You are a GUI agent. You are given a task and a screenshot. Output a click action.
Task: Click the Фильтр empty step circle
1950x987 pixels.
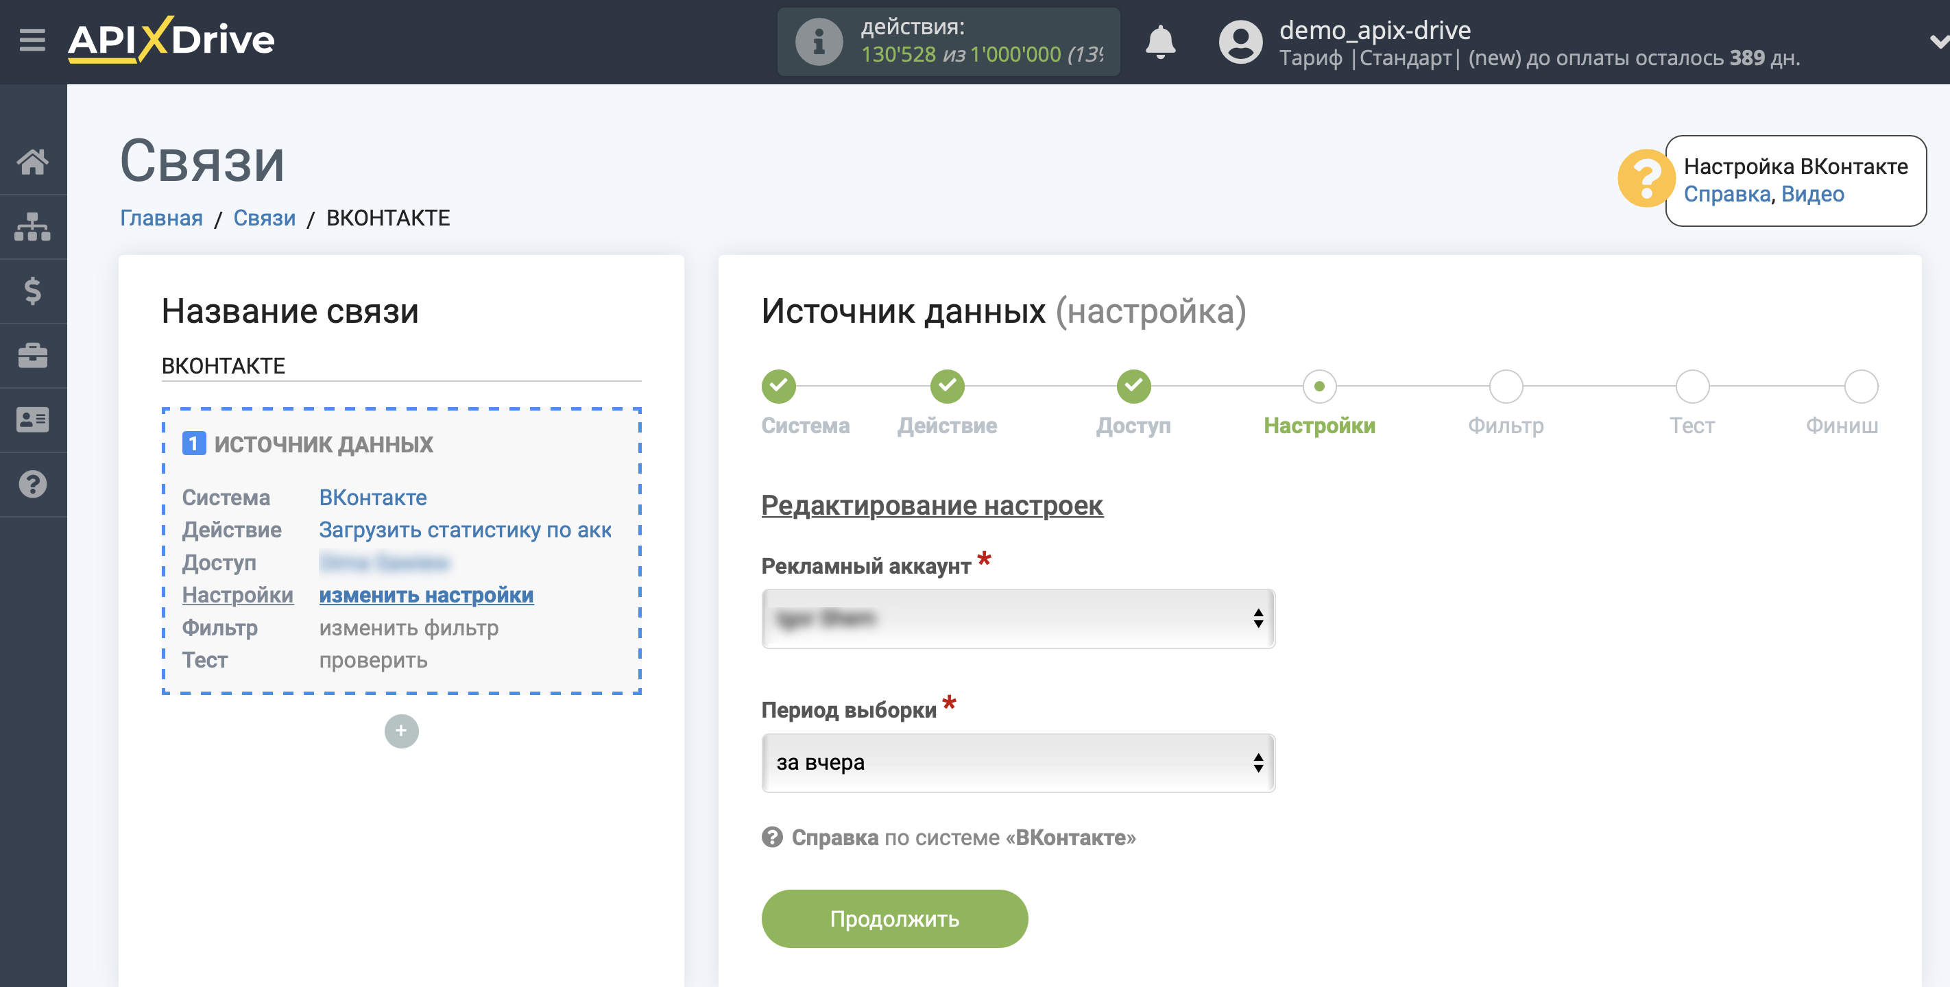[1506, 386]
